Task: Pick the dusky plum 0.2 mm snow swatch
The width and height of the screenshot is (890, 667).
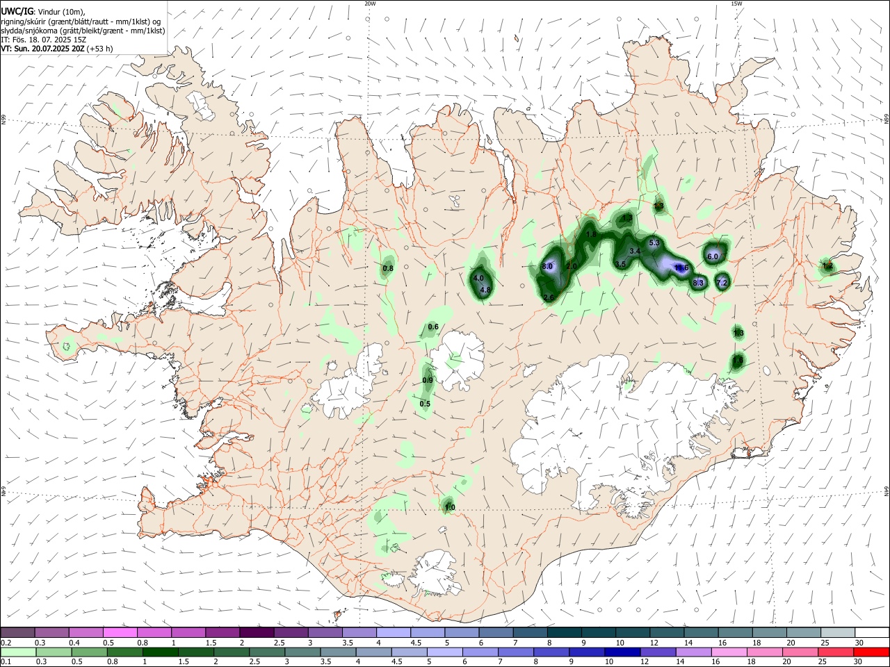Action: [x=17, y=633]
